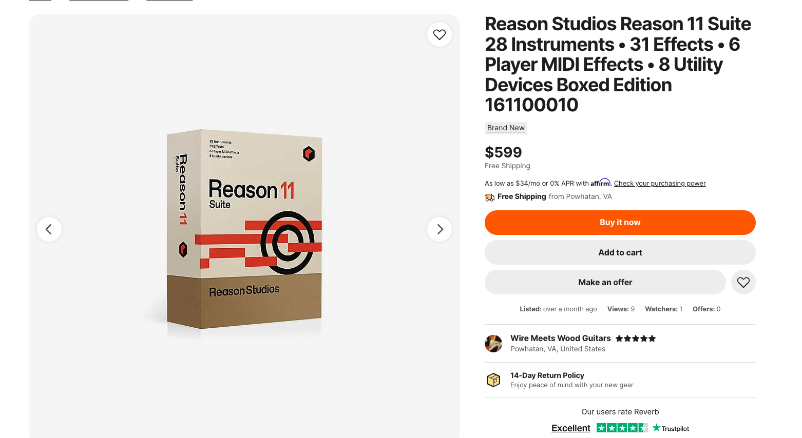Add the Reason 11 Suite to cart
The image size is (802, 438).
tap(620, 252)
